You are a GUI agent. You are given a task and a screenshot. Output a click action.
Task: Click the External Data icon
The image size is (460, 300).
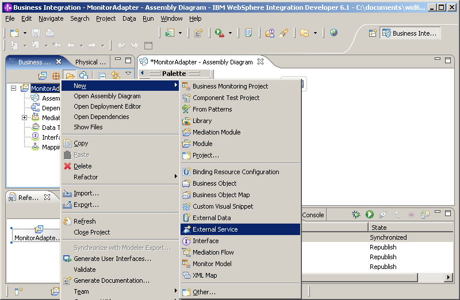(x=186, y=218)
